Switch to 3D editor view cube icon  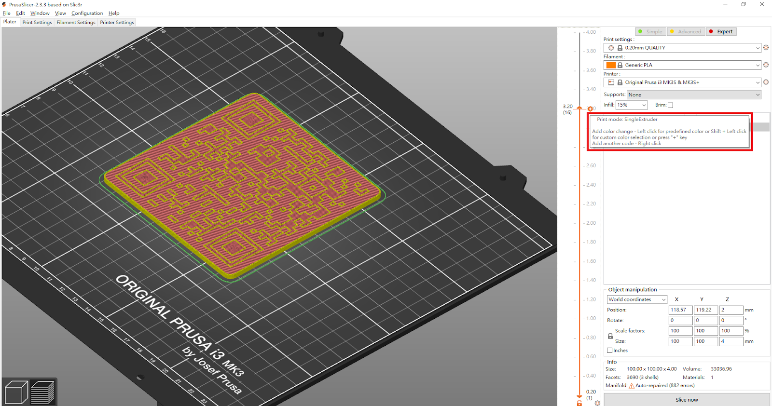point(16,392)
